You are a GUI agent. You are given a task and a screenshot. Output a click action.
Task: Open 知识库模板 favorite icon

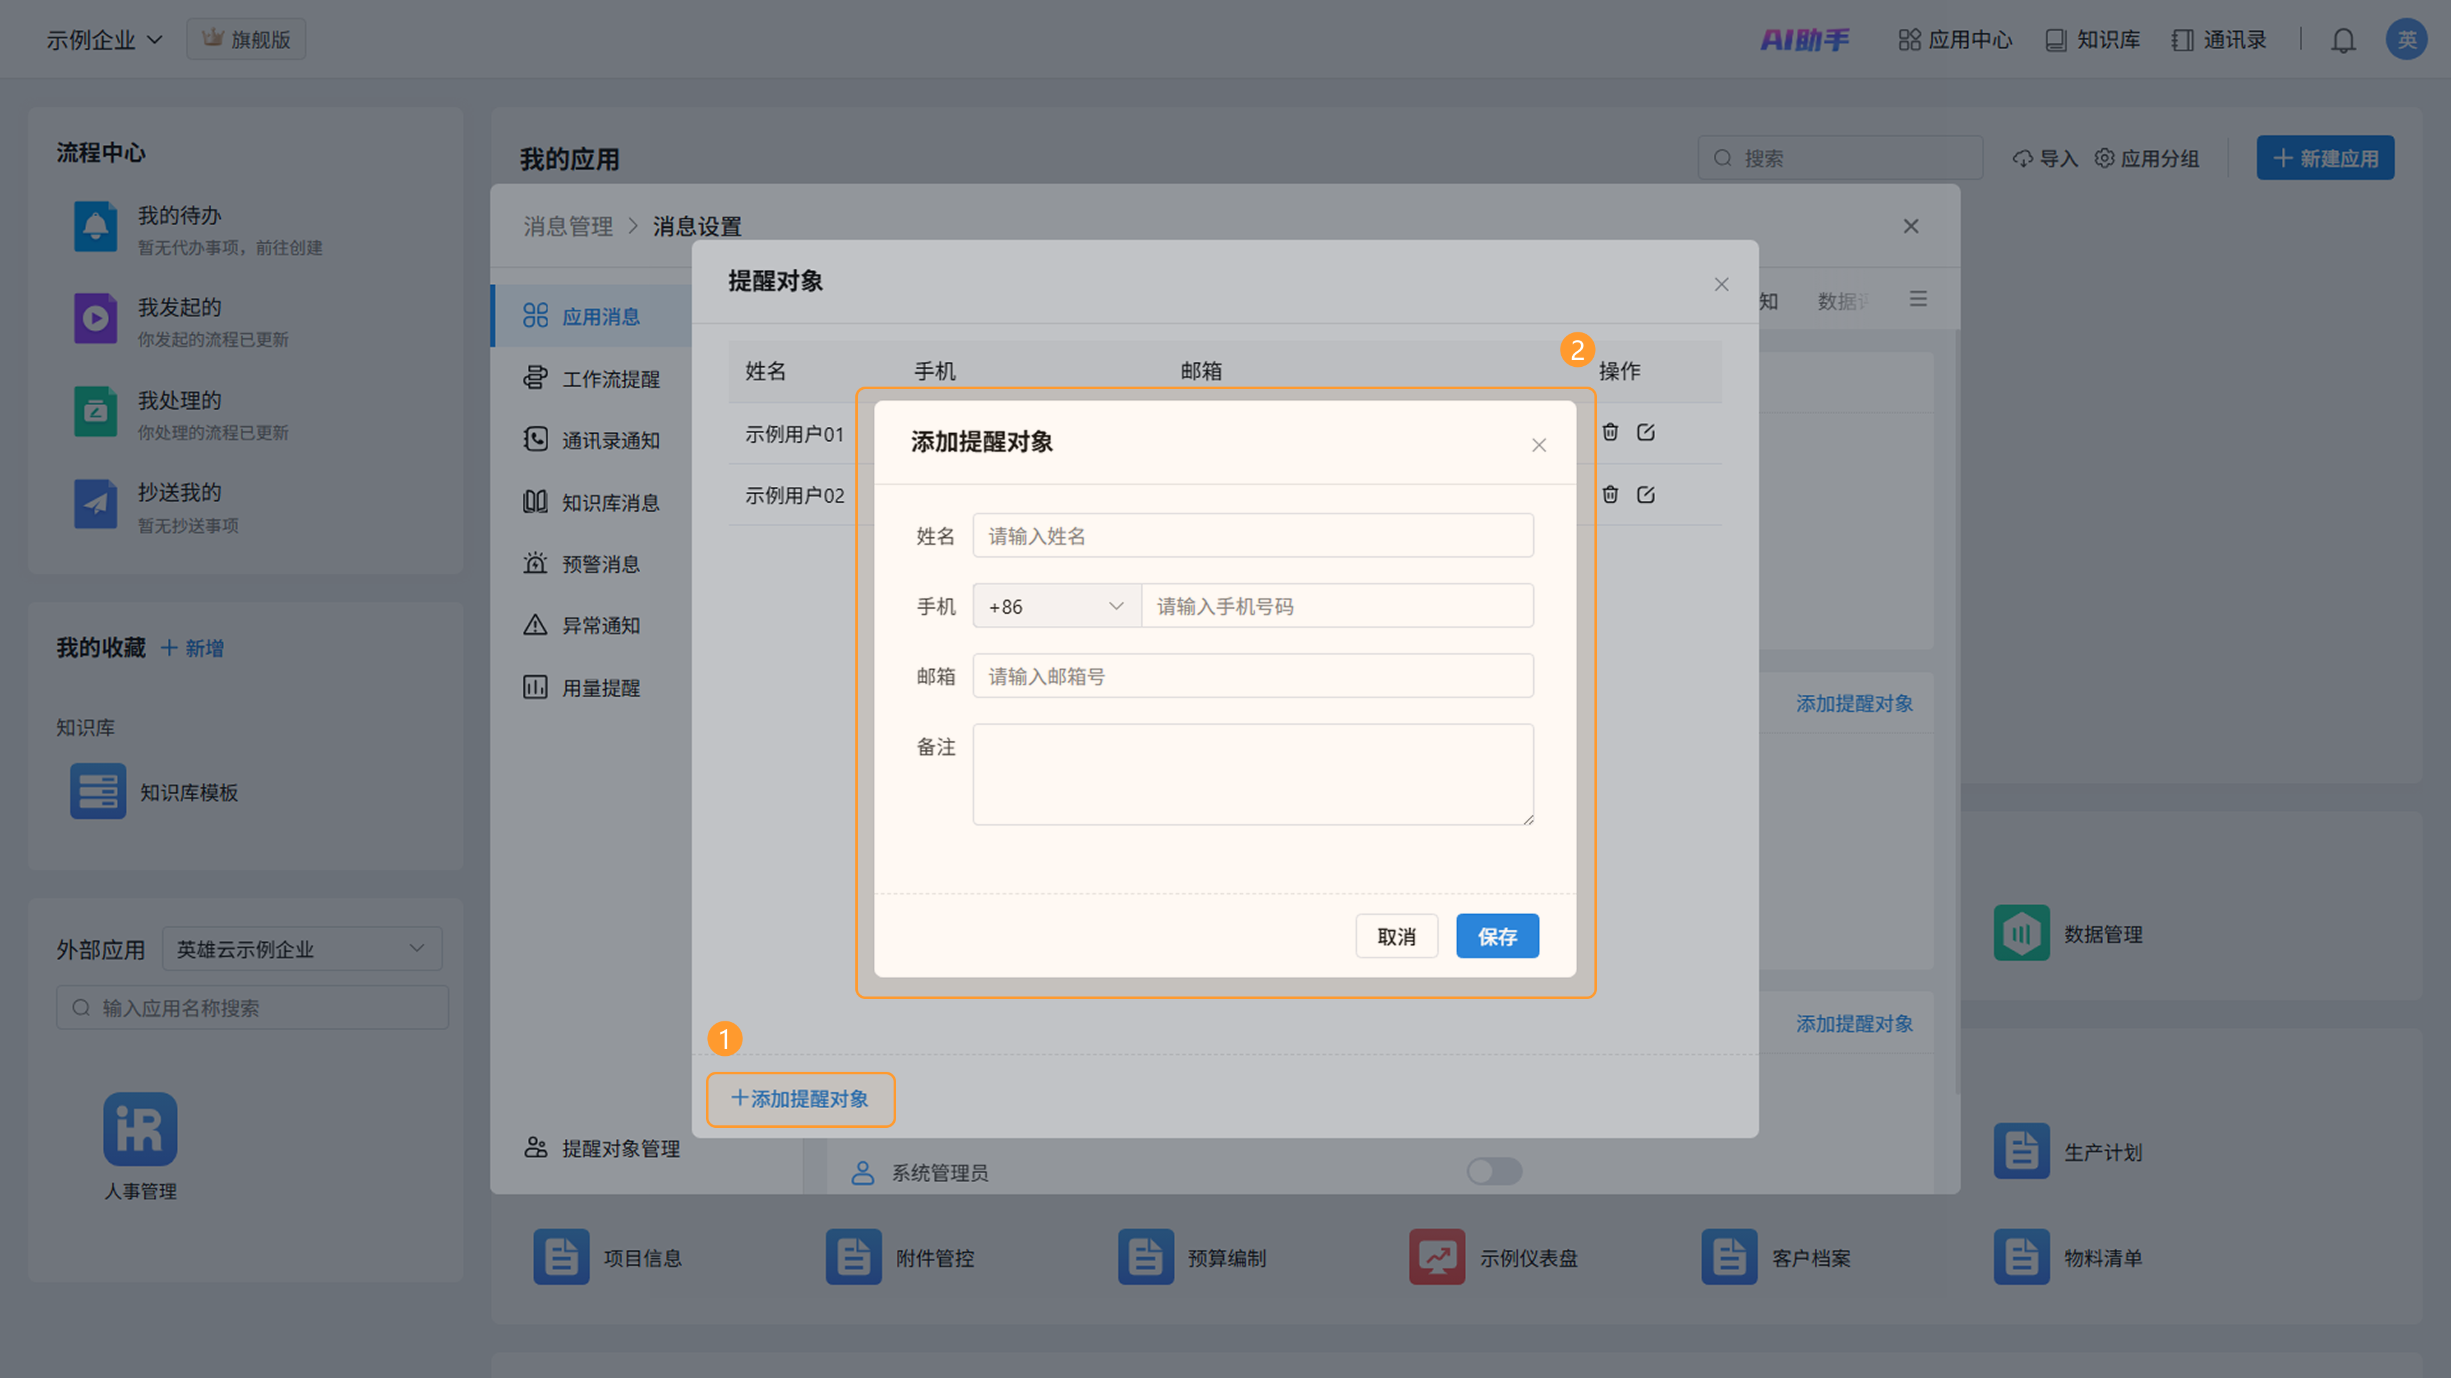tap(97, 791)
